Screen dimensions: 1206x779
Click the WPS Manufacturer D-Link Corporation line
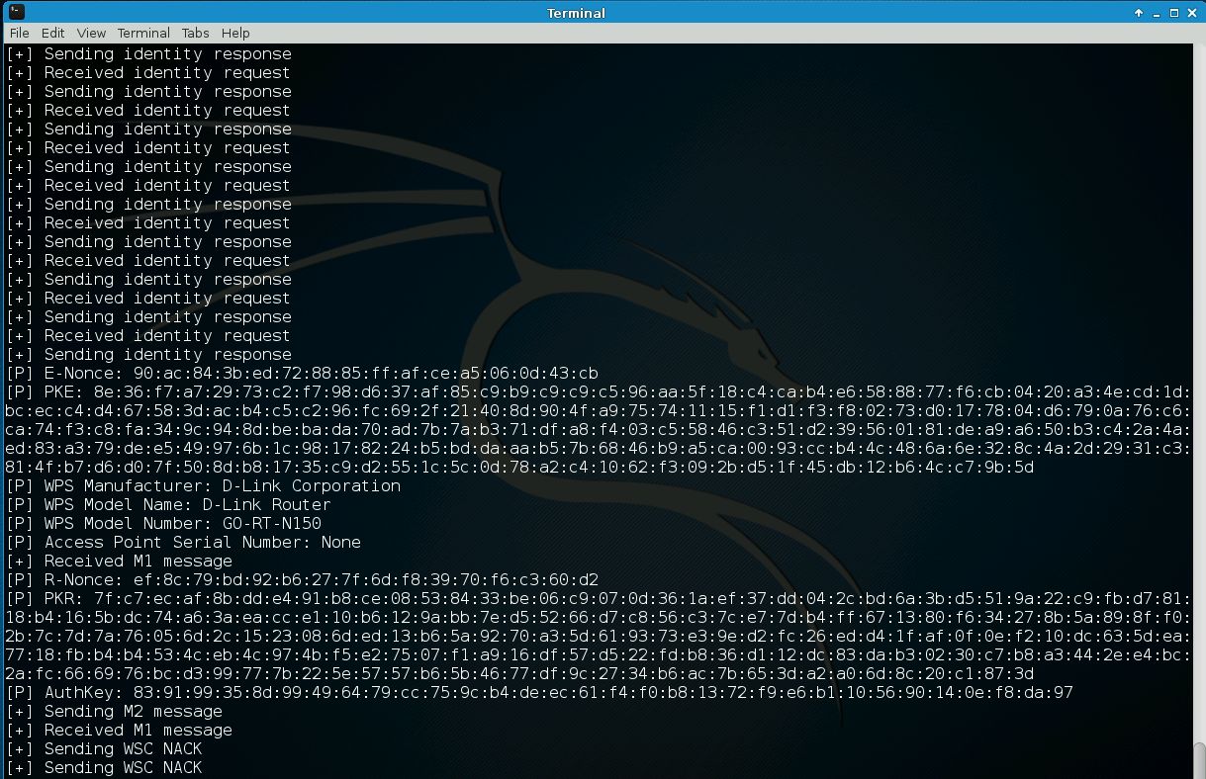(203, 485)
